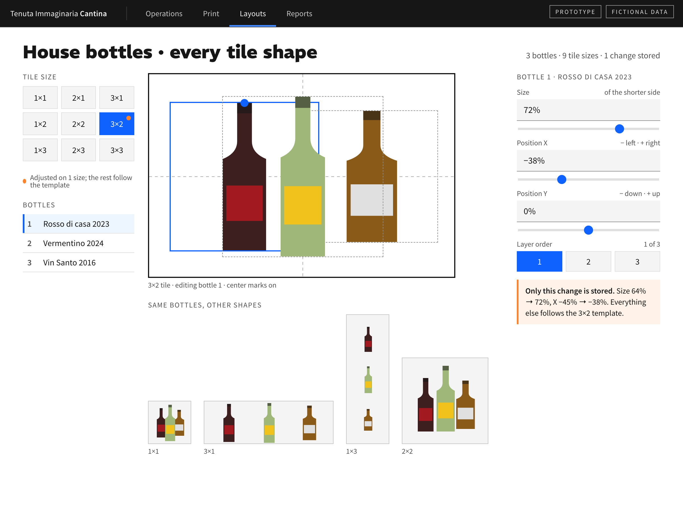Open the Reports tab
Viewport: 683px width, 512px height.
(299, 14)
